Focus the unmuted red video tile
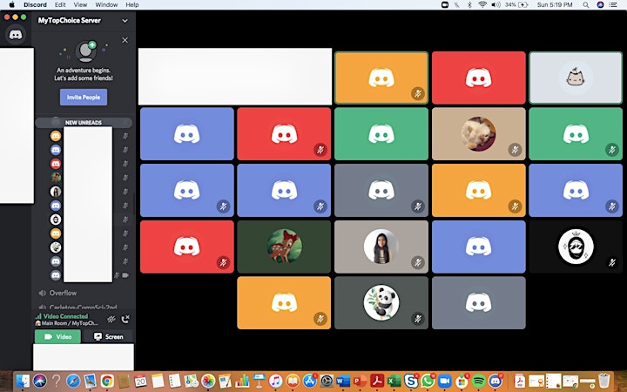Image resolution: width=627 pixels, height=392 pixels. click(x=479, y=78)
